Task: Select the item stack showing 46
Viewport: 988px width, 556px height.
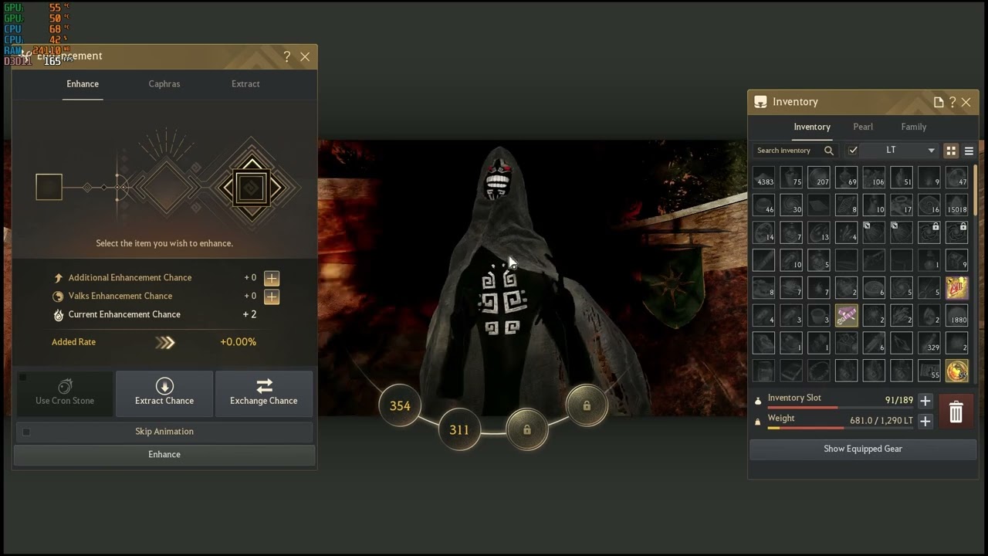Action: (x=764, y=205)
